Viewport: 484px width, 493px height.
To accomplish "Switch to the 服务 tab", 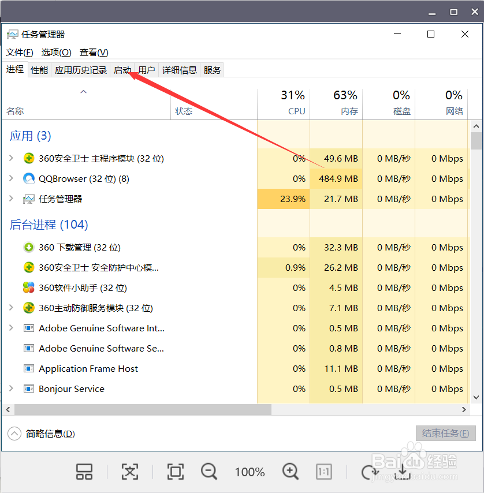I will (x=212, y=70).
